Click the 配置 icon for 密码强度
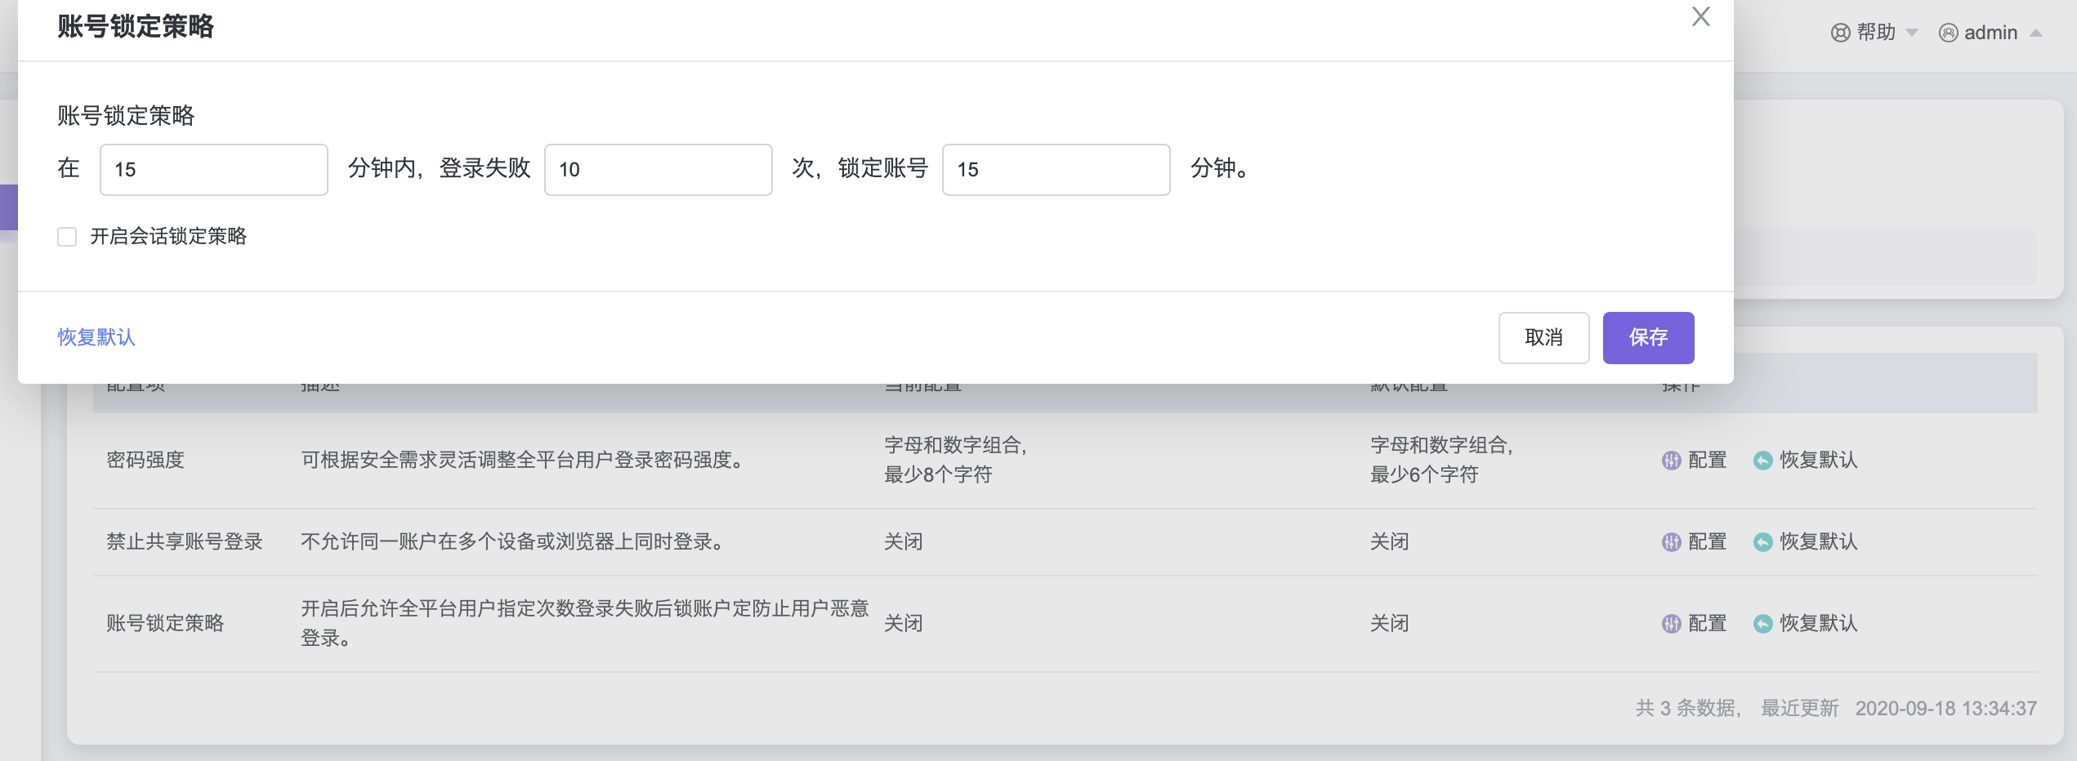The height and width of the screenshot is (761, 2077). 1671,461
